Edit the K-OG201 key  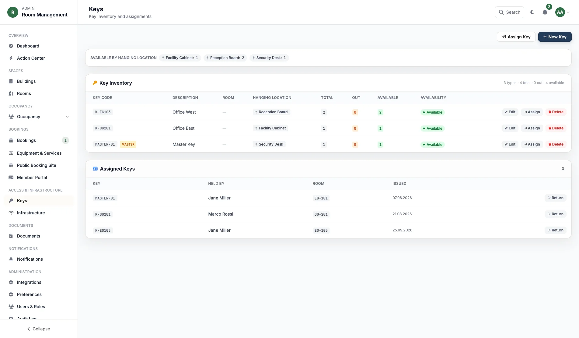tap(510, 128)
